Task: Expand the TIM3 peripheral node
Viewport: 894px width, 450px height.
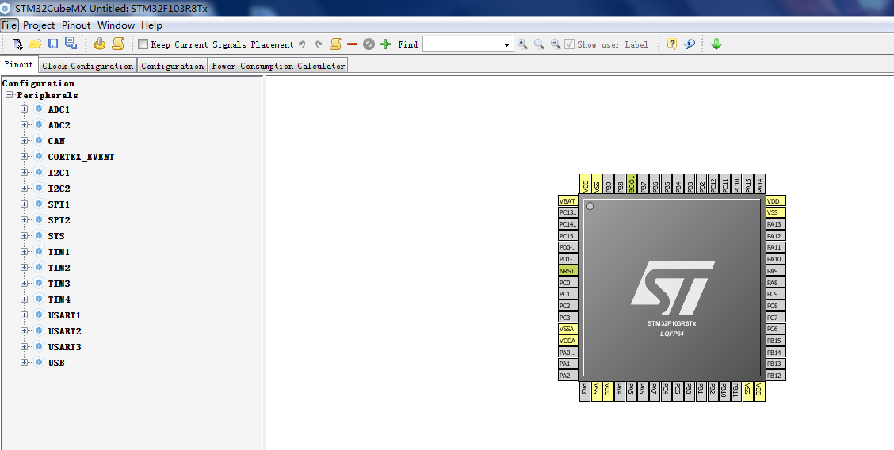Action: 24,283
